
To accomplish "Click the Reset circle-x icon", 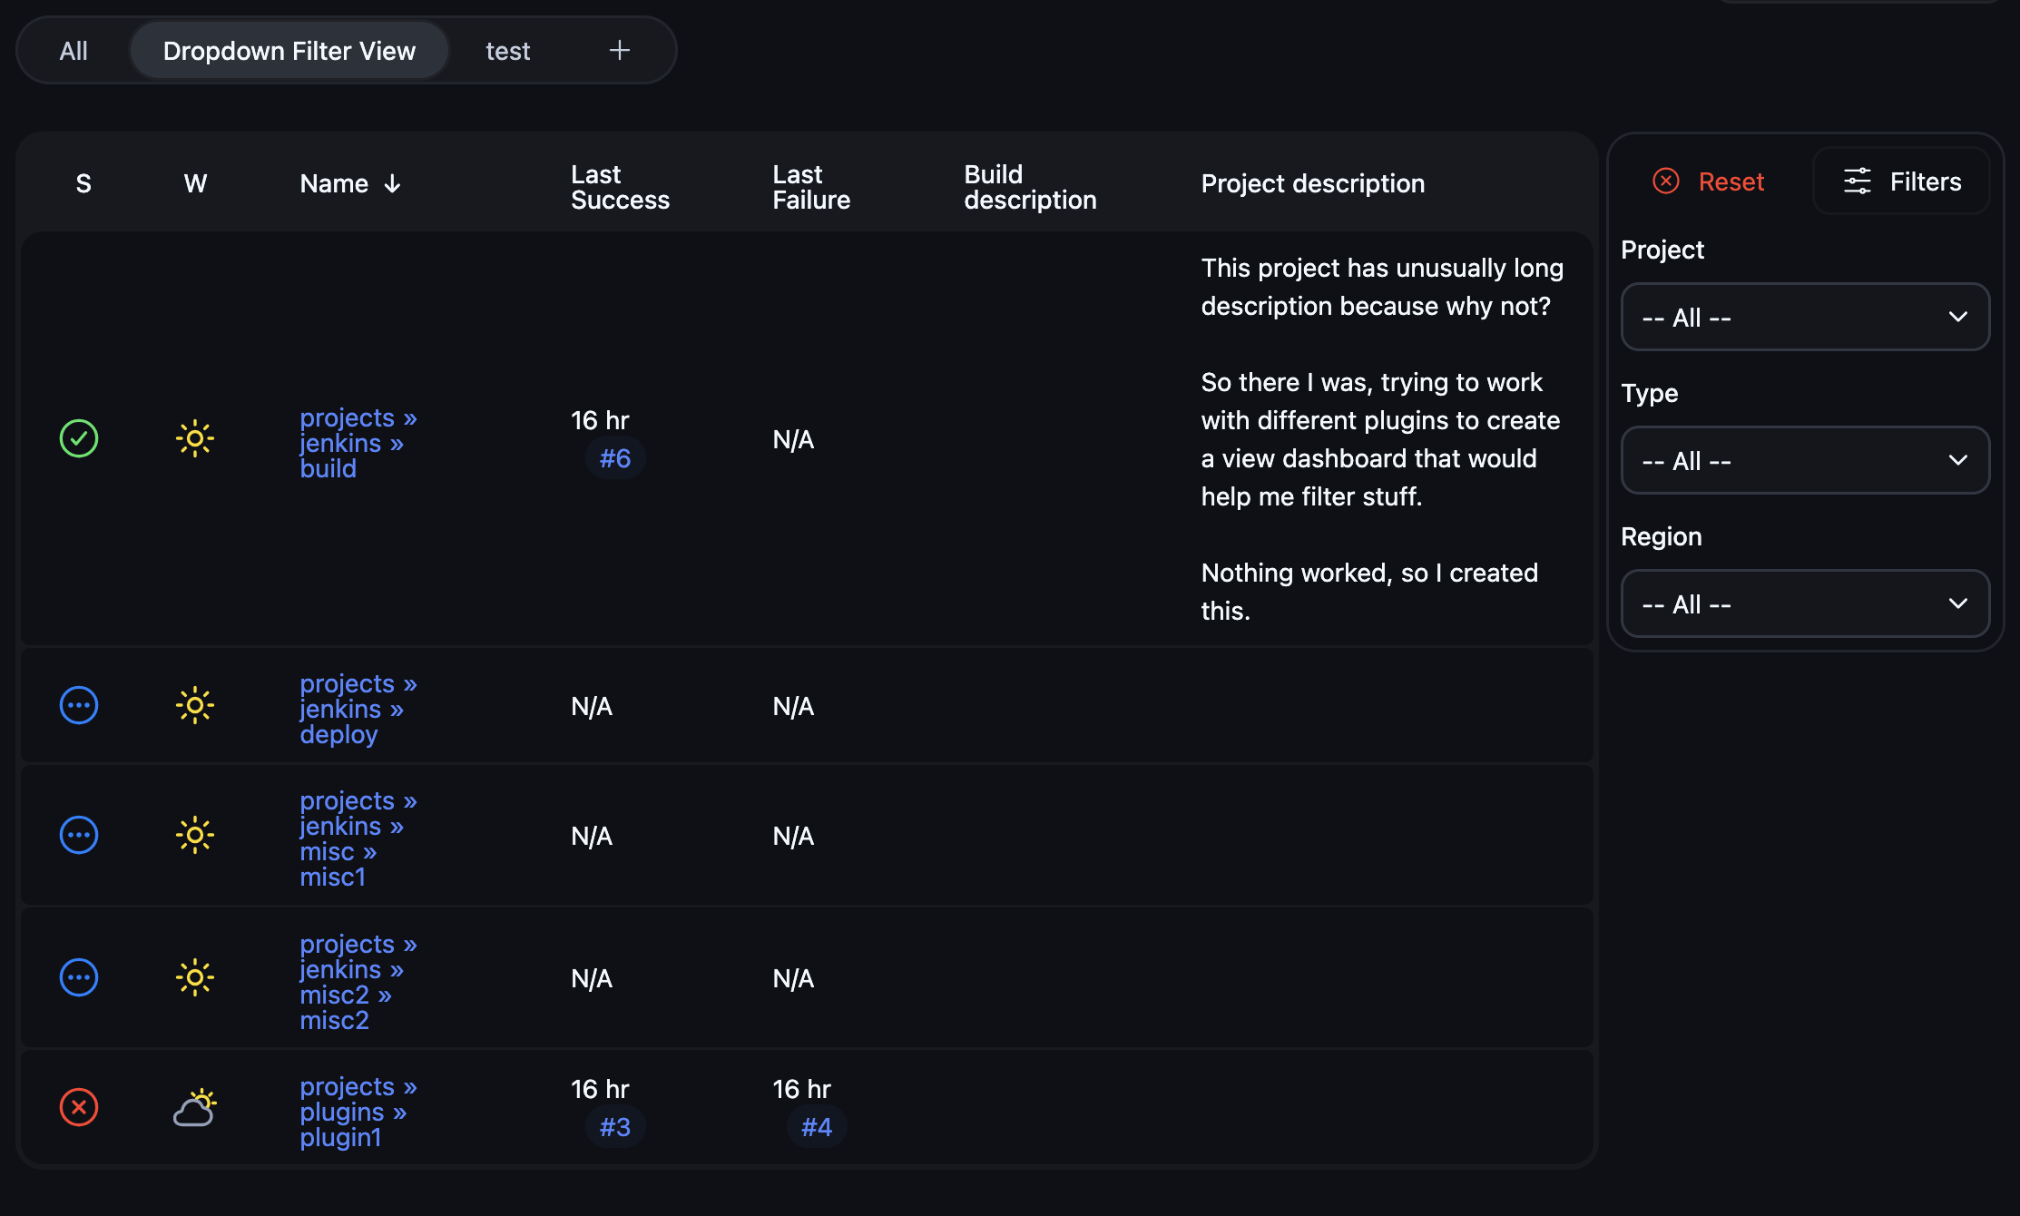I will point(1666,181).
